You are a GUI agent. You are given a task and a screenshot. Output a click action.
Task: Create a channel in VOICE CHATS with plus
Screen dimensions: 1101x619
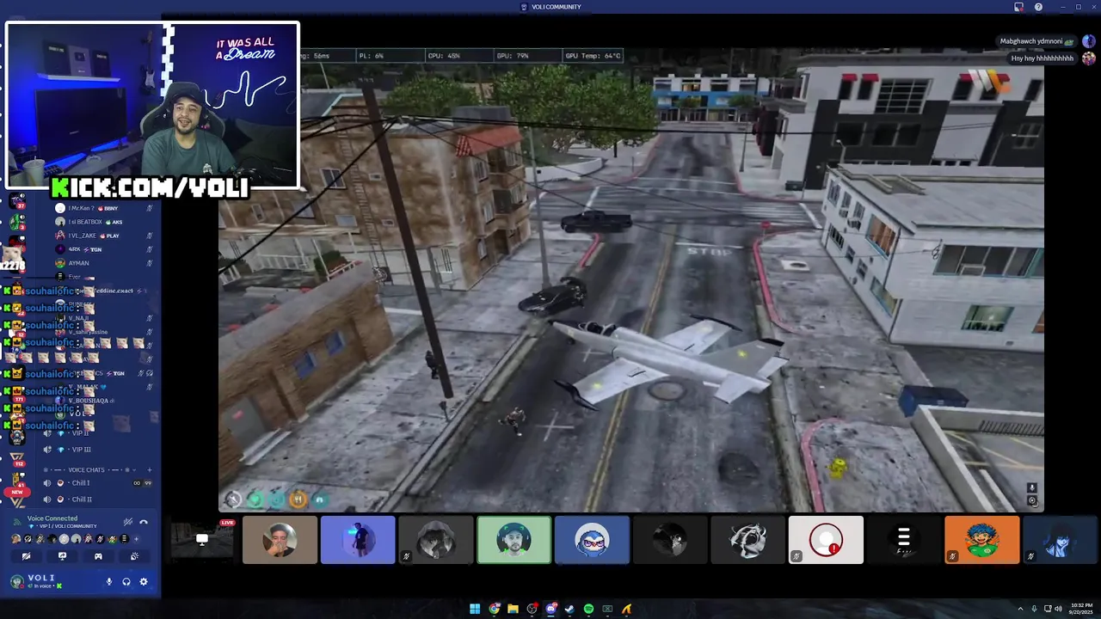tap(149, 470)
